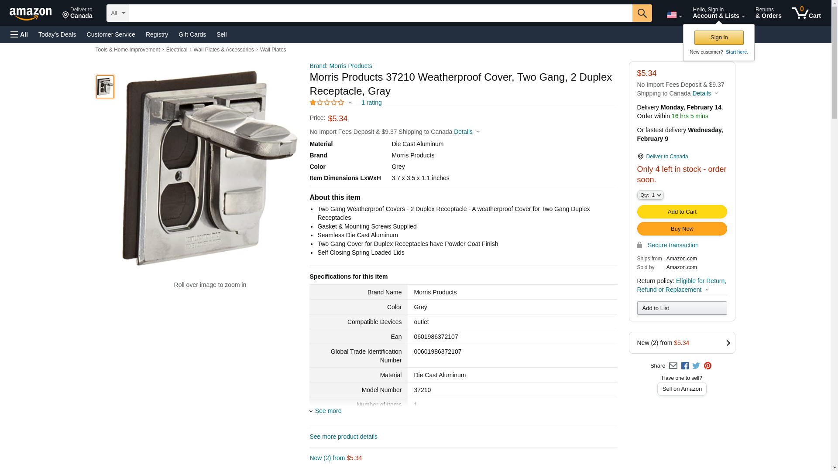838x471 pixels.
Task: Share via email envelope icon
Action: 673,366
